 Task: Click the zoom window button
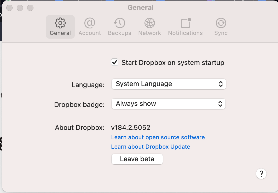pyautogui.click(x=30, y=8)
